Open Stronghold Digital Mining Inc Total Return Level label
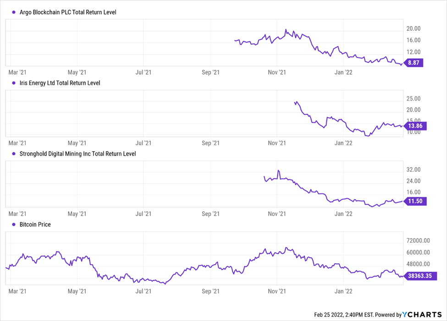The width and height of the screenshot is (447, 321). 78,154
